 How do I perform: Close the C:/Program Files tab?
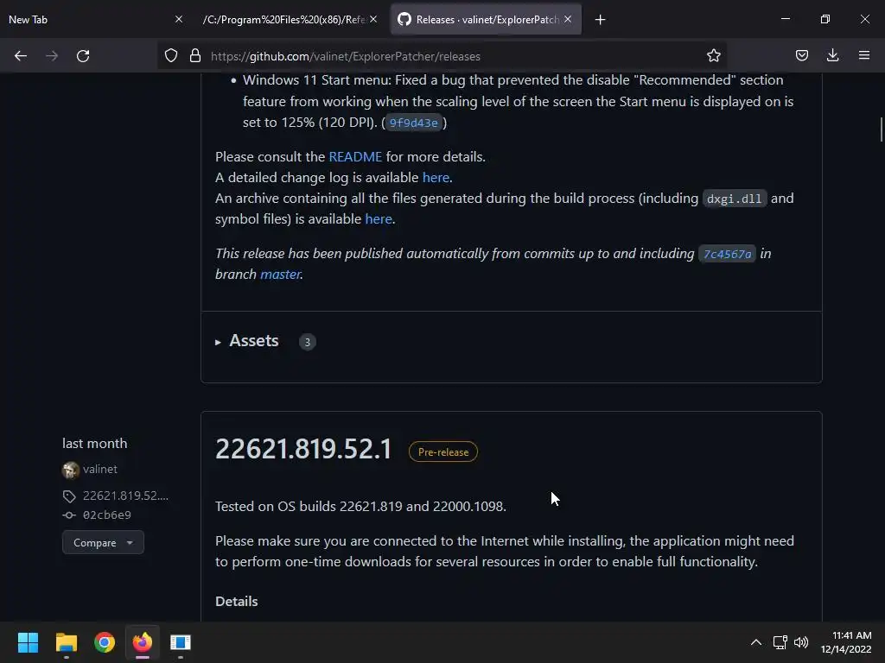pos(373,19)
